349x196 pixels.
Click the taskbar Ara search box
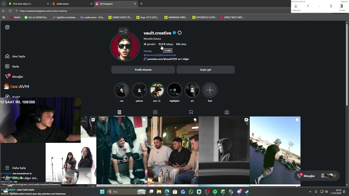pyautogui.click(x=127, y=192)
